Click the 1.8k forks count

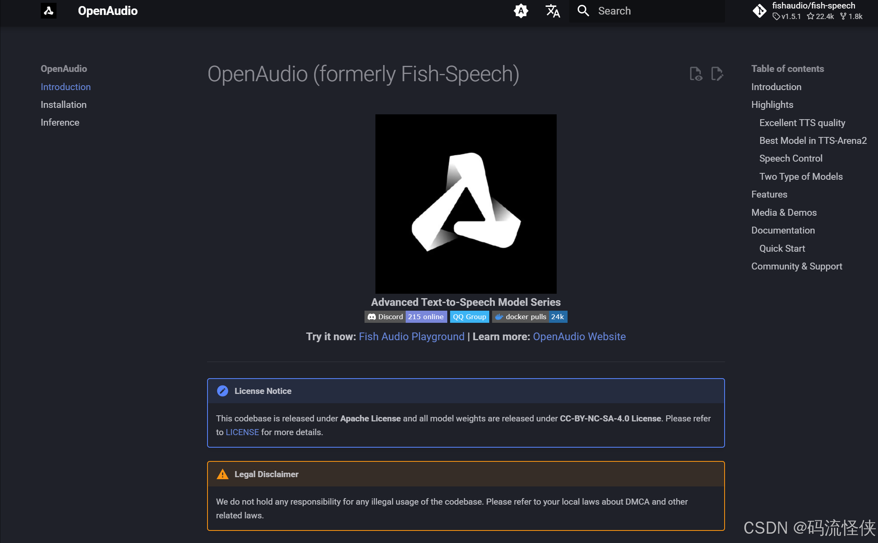(851, 17)
